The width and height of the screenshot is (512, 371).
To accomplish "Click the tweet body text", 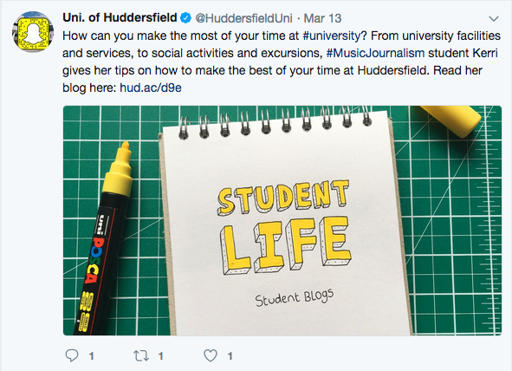I will click(282, 62).
